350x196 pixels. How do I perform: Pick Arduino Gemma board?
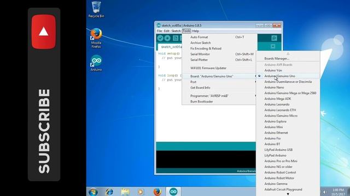click(288, 184)
